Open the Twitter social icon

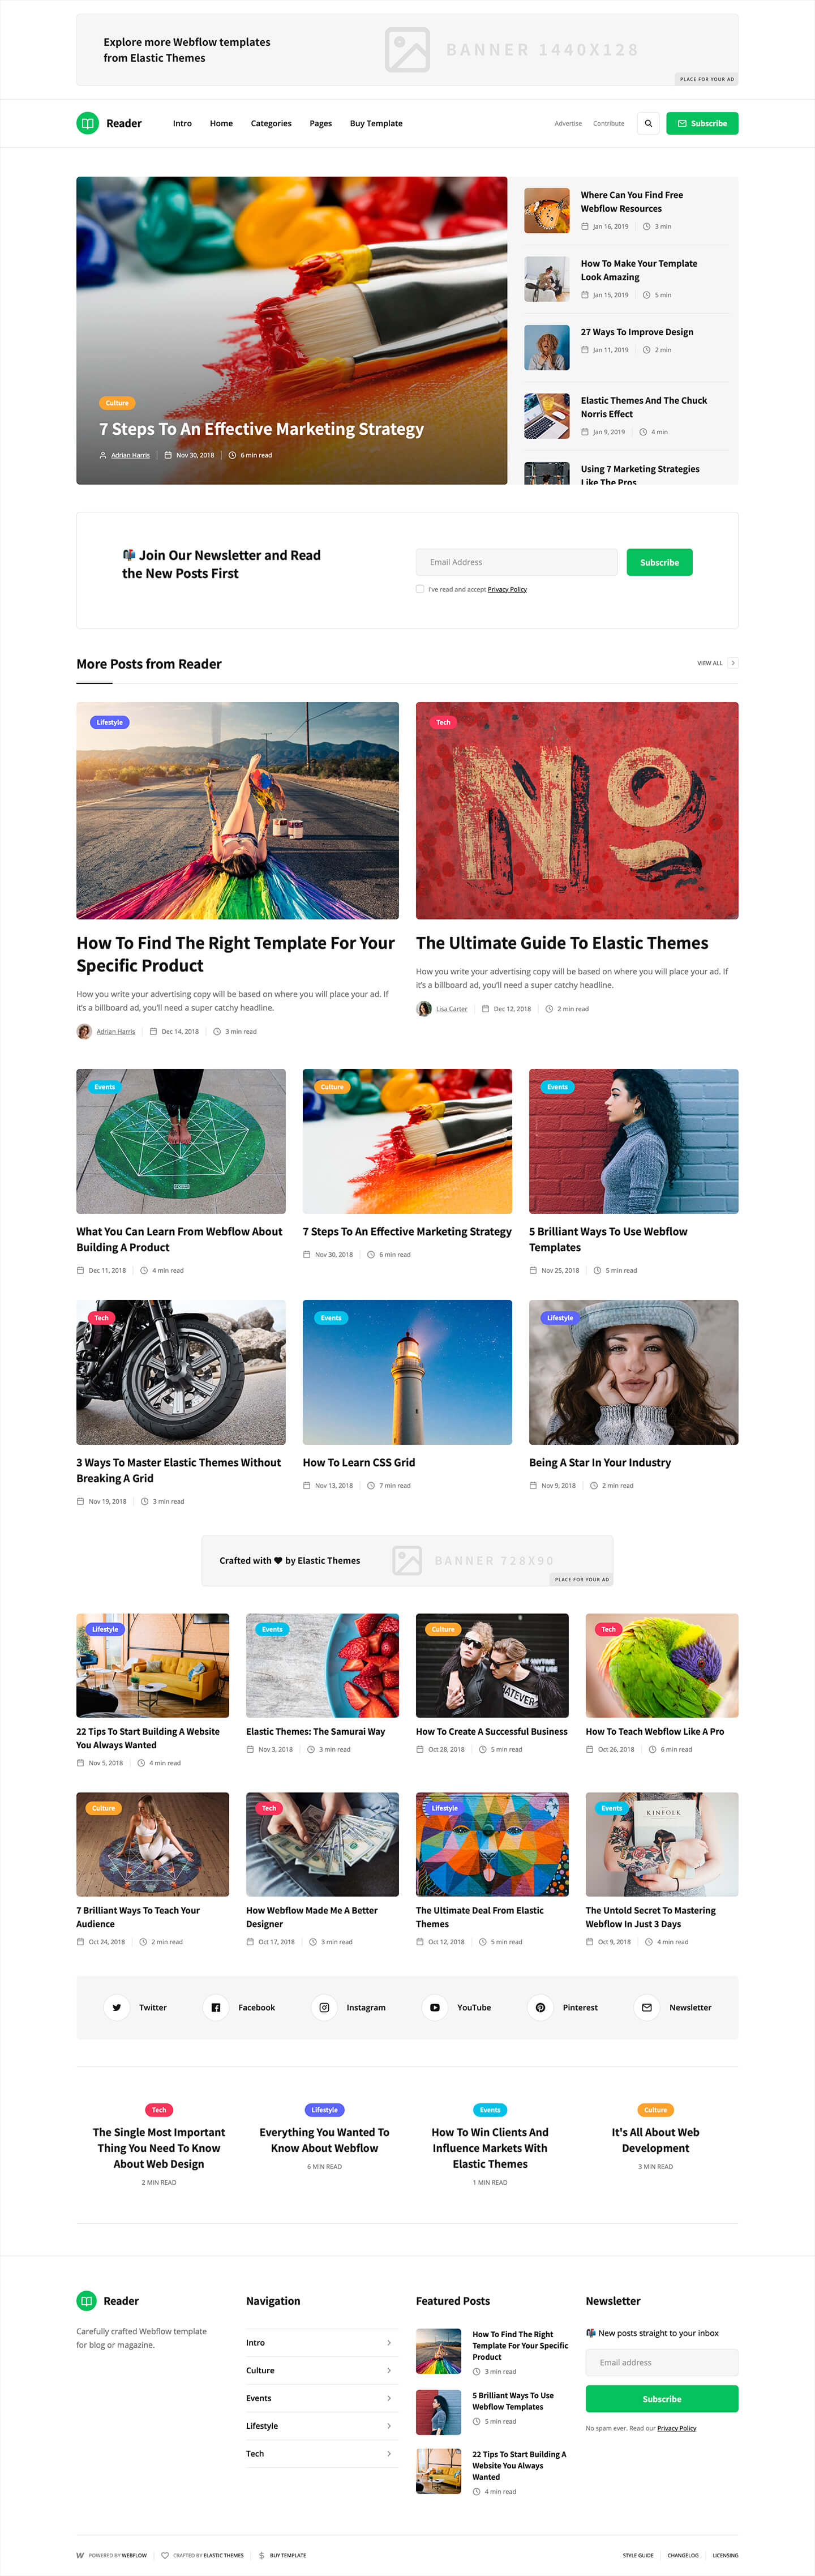click(x=117, y=2007)
